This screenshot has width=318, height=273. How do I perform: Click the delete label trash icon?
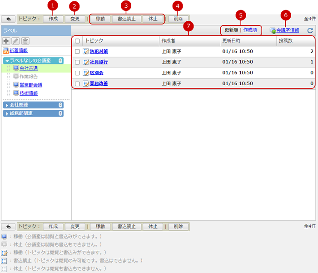[25, 41]
